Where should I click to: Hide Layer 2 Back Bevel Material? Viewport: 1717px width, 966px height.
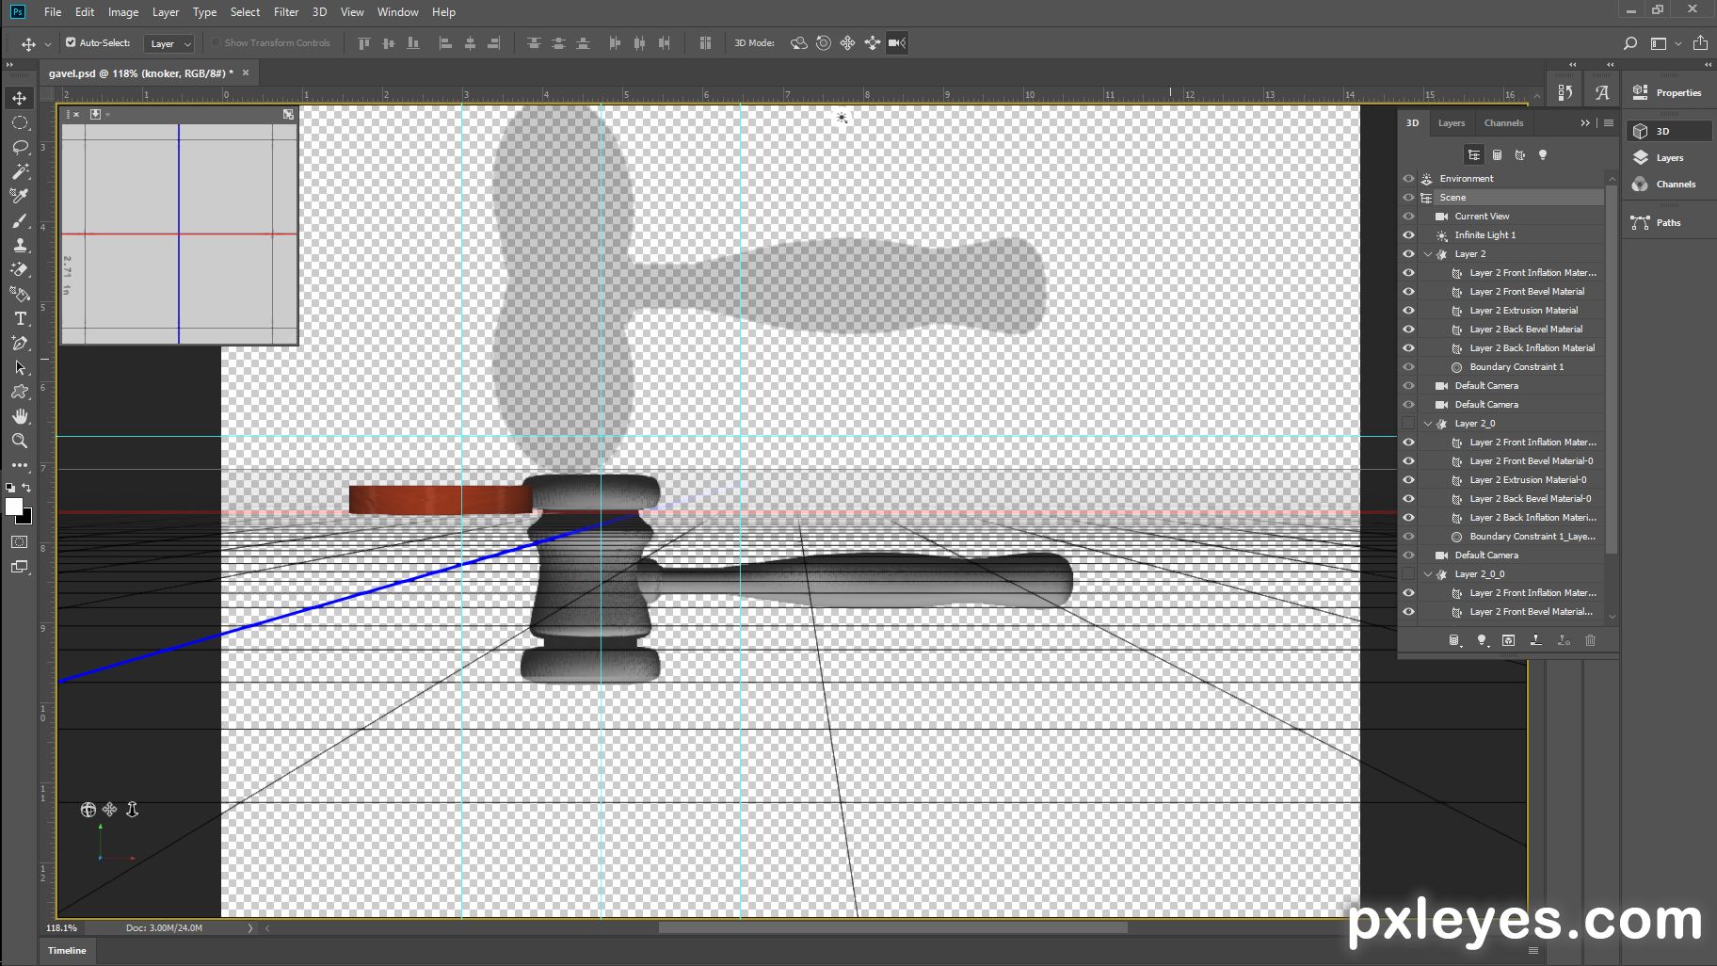pyautogui.click(x=1408, y=330)
